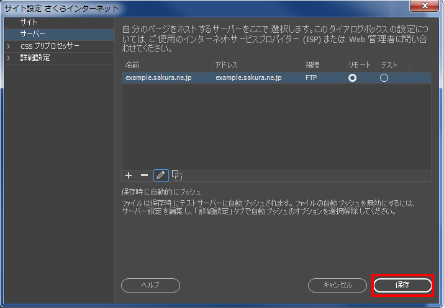Click the アドレス column header
444x308 pixels.
(226, 65)
